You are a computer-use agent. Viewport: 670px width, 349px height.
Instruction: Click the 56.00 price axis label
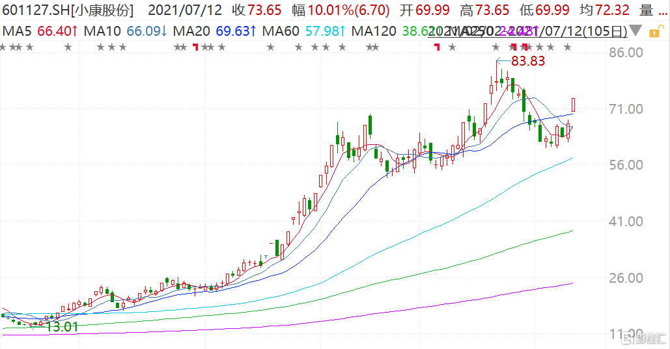pos(626,165)
